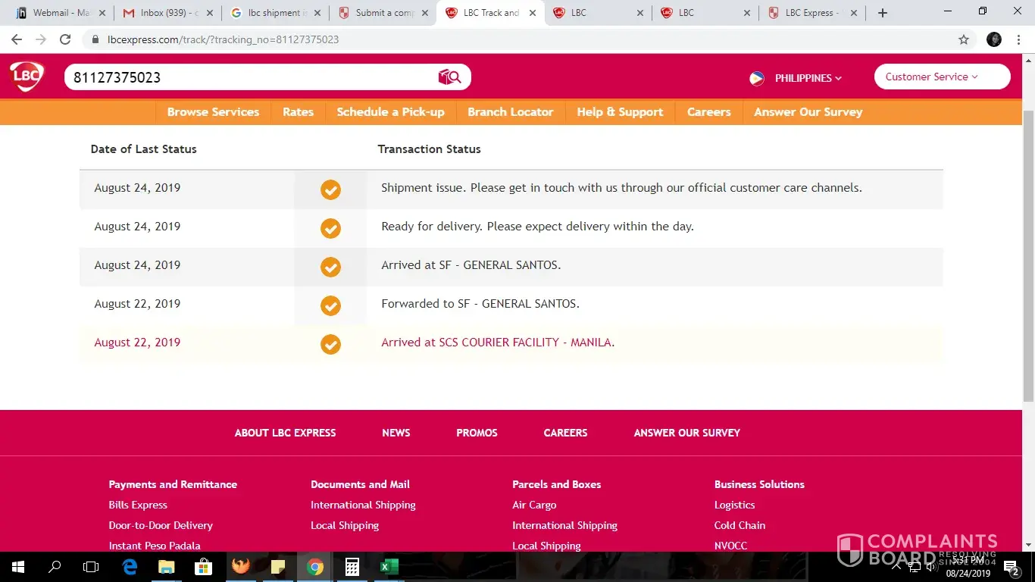Viewport: 1035px width, 582px height.
Task: Open Microsoft Store from the taskbar
Action: (203, 567)
